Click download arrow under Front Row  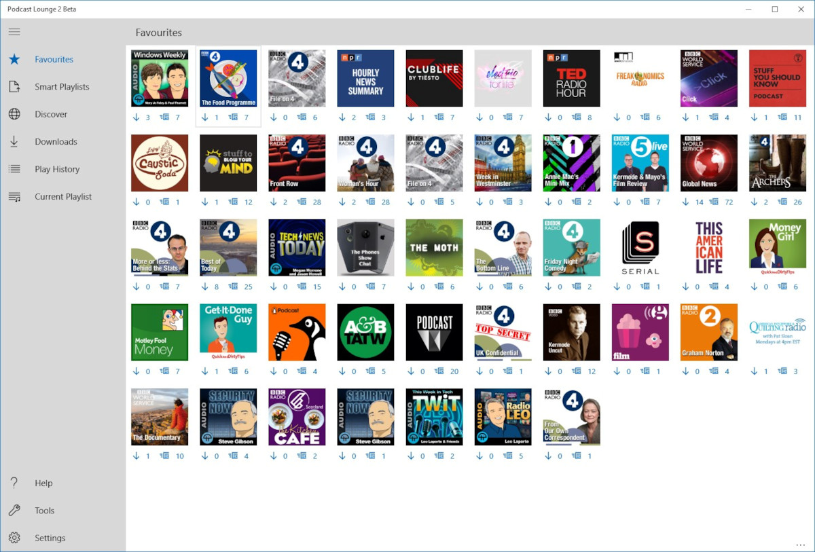[x=274, y=202]
